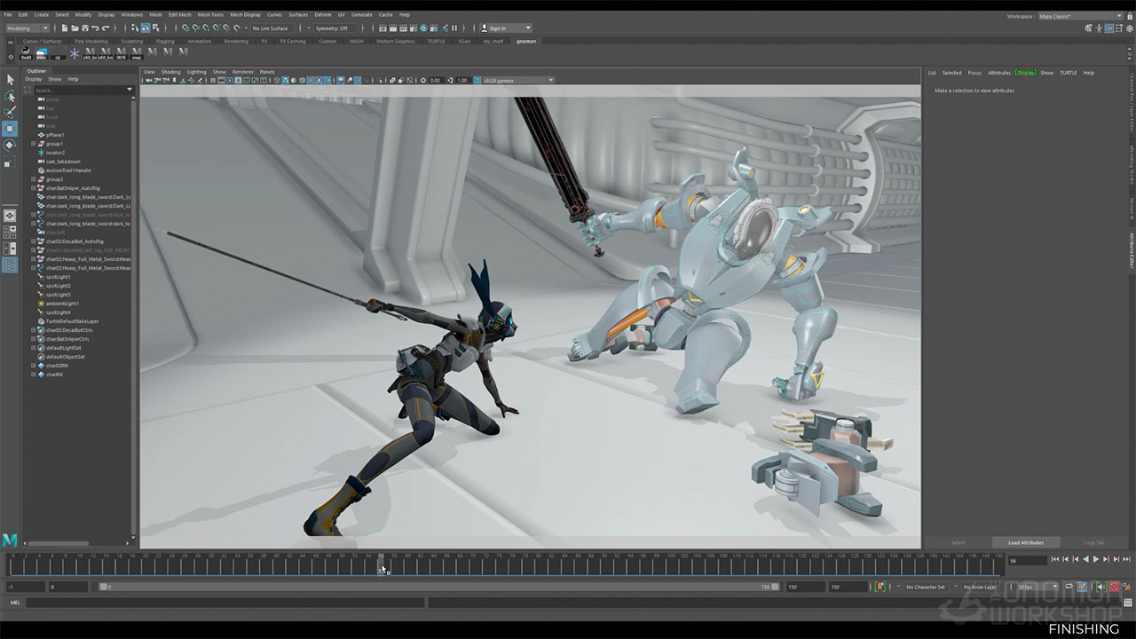Toggle the animation preferences sound icon

pos(1100,587)
